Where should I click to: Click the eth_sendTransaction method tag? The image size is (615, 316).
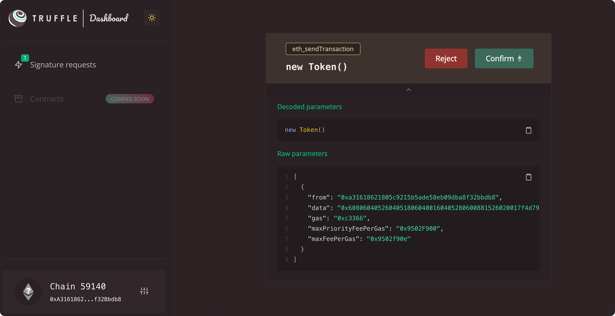[323, 49]
